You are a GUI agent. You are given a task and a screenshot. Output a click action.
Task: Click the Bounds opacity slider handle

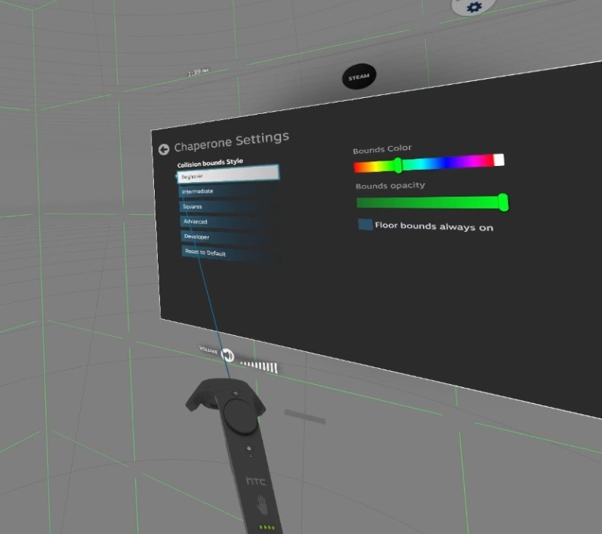click(503, 202)
